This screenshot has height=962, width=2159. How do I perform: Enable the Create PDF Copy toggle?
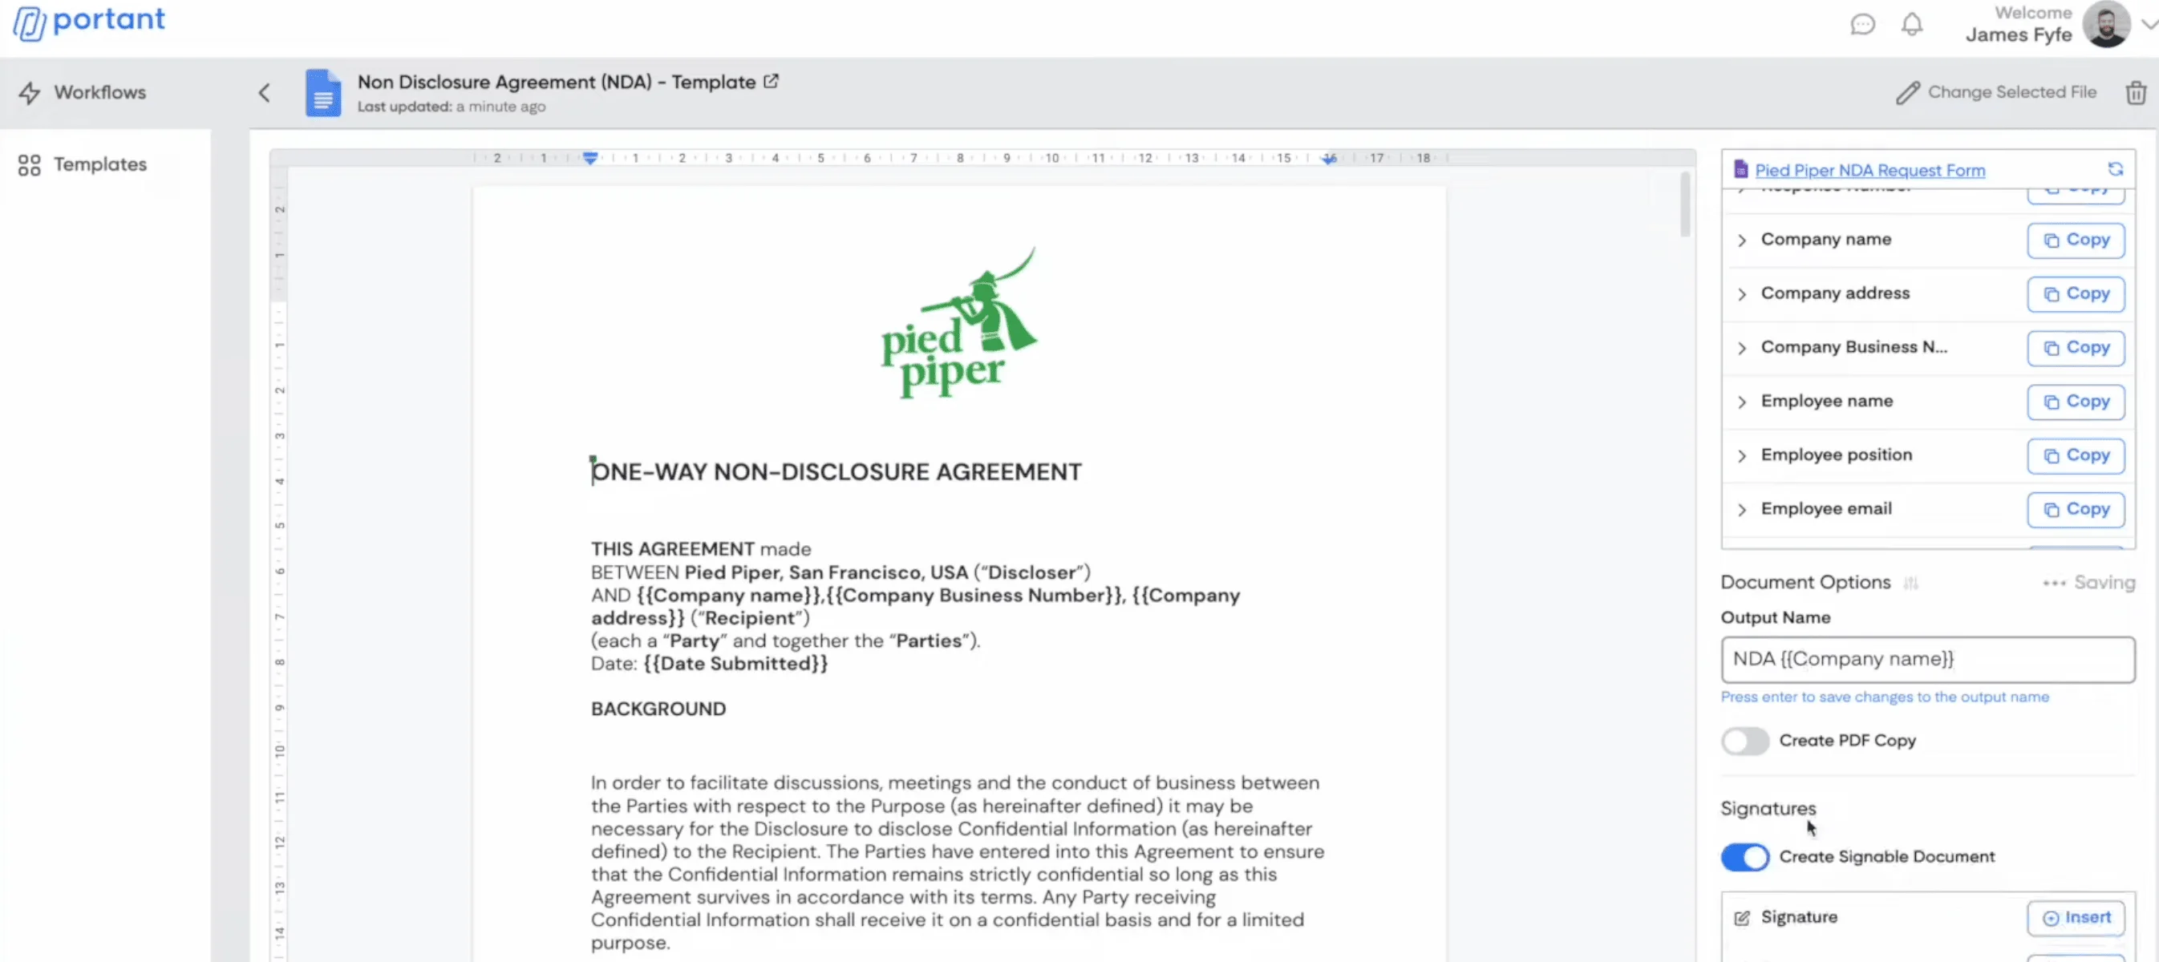click(1745, 741)
